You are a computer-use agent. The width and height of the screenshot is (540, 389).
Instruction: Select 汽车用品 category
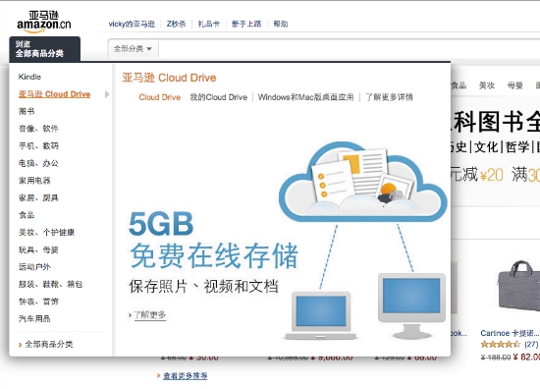[x=34, y=318]
